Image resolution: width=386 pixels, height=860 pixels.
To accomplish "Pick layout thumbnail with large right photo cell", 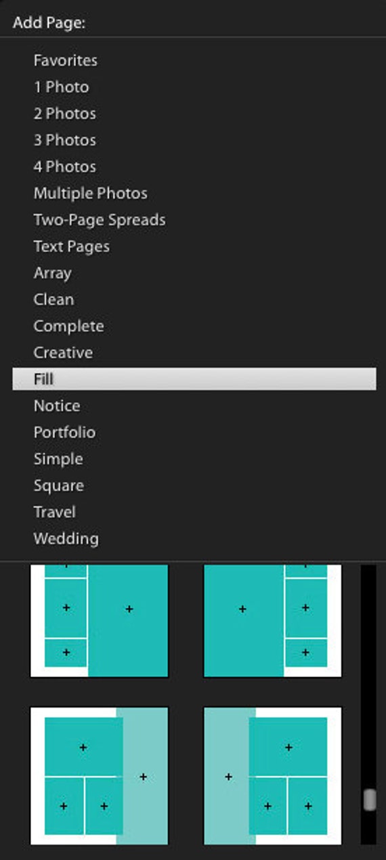I will point(100,620).
